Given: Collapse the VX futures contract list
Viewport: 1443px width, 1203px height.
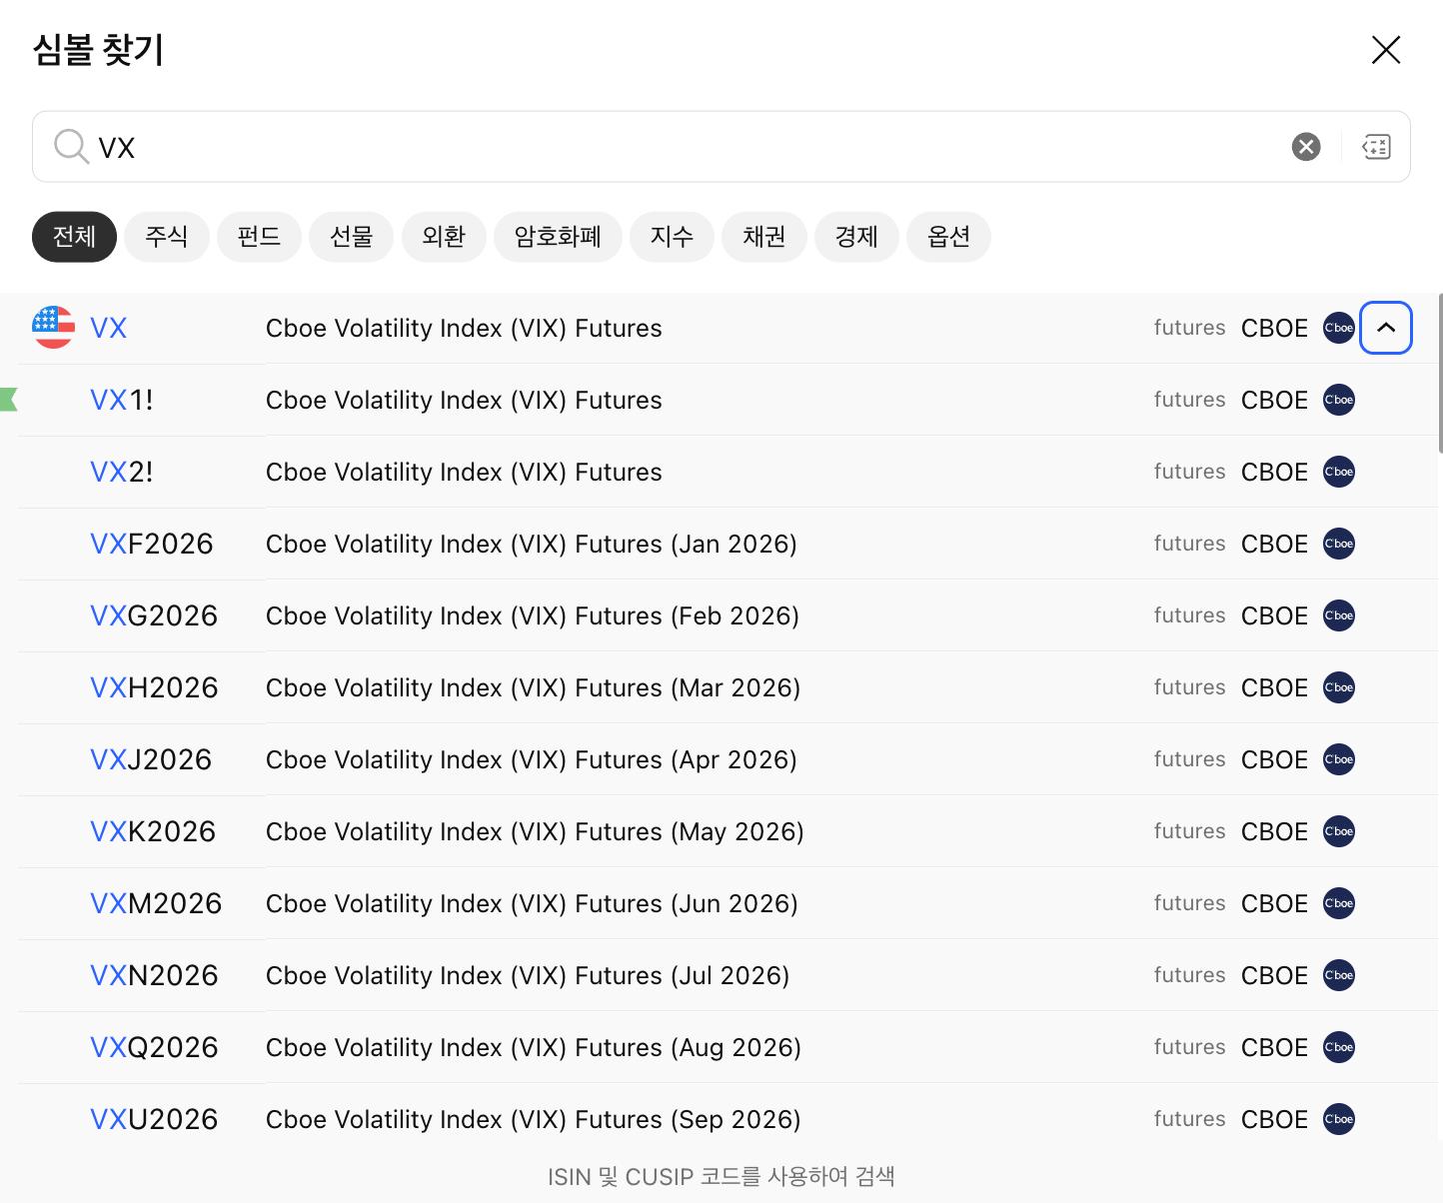Looking at the screenshot, I should [1386, 328].
